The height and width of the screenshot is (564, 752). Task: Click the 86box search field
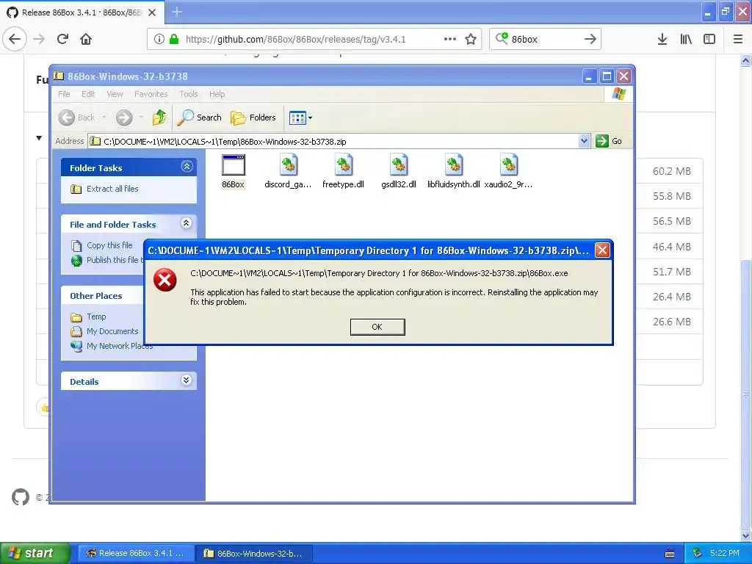544,39
